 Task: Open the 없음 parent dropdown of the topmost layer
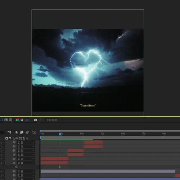point(26,142)
